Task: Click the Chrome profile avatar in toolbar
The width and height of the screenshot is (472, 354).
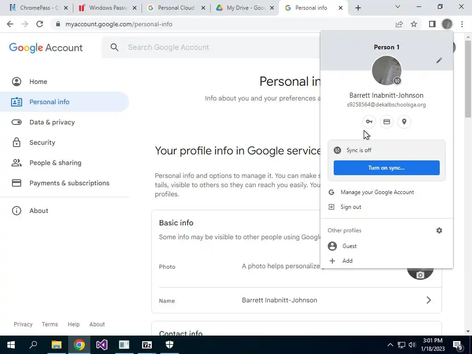Action: (x=447, y=24)
